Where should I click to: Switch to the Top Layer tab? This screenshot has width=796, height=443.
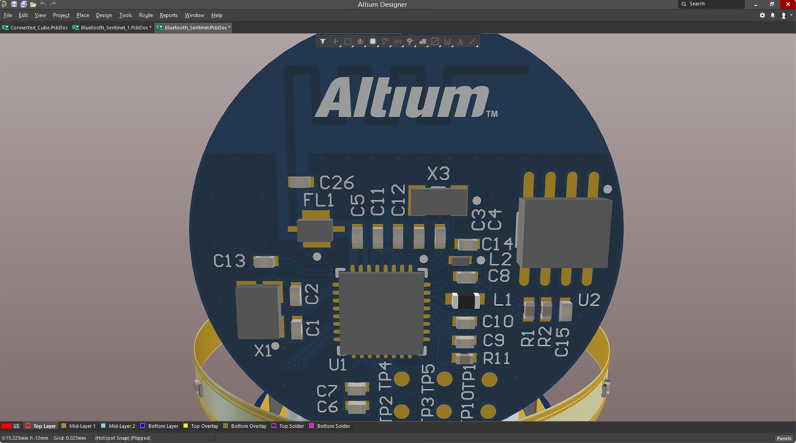(41, 426)
